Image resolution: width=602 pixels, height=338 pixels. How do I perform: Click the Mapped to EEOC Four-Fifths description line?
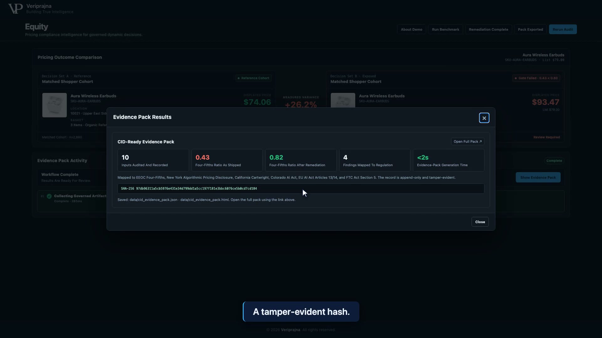point(287,177)
